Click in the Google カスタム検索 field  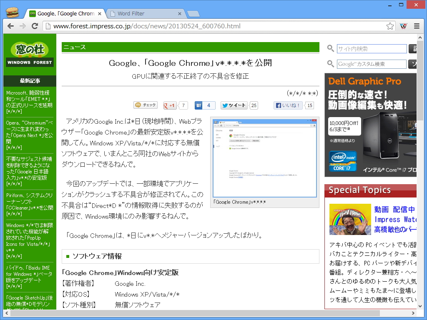click(372, 64)
